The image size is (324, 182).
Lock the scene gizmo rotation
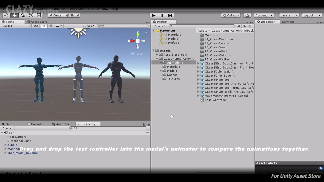pyautogui.click(x=146, y=32)
